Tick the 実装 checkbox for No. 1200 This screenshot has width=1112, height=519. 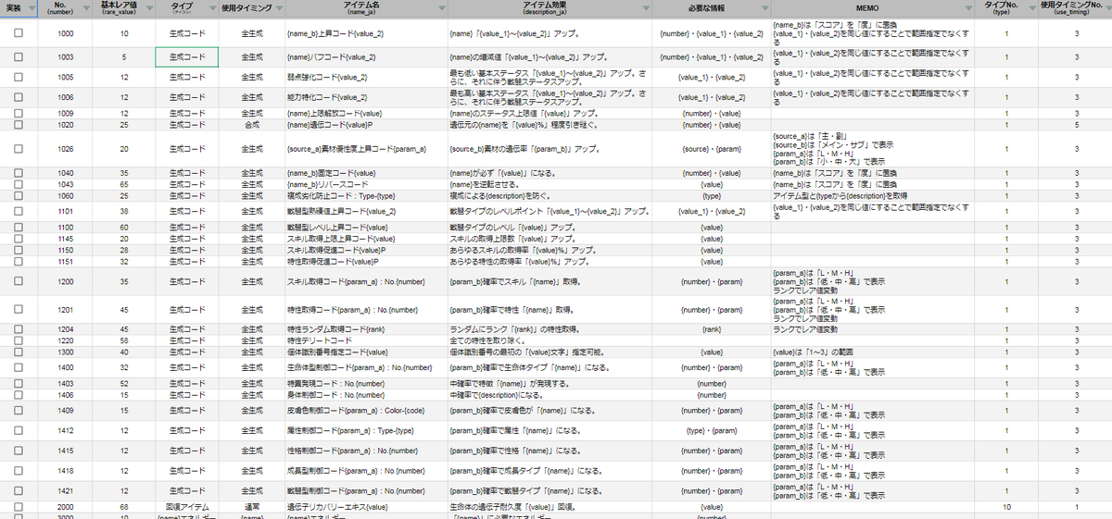(x=19, y=280)
